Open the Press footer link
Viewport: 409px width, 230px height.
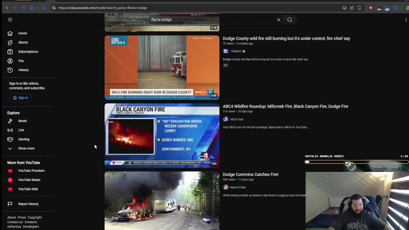pyautogui.click(x=22, y=218)
